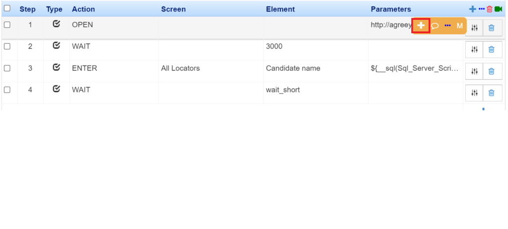Viewport: 508px width, 229px height.
Task: Click the M icon in the orange toolbar
Action: [x=460, y=26]
